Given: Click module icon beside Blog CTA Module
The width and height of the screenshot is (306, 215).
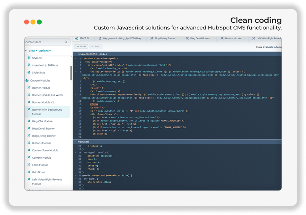Looking at the screenshot, I should pyautogui.click(x=29, y=121).
